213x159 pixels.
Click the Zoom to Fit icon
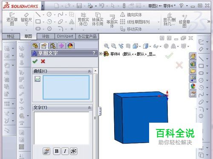click(x=106, y=46)
